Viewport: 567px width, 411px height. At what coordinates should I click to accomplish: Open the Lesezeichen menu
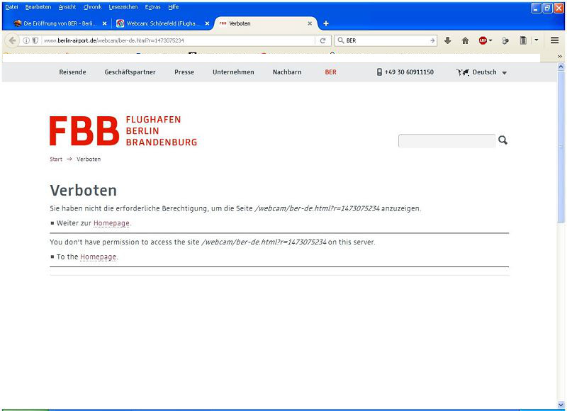coord(123,6)
